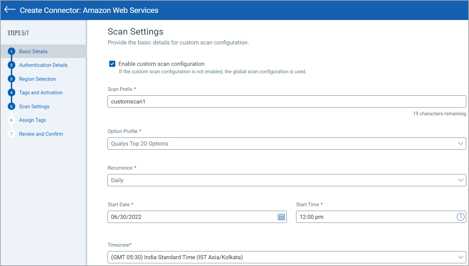
Task: Click the Start Time field showing 12:00 pm
Action: [x=381, y=217]
